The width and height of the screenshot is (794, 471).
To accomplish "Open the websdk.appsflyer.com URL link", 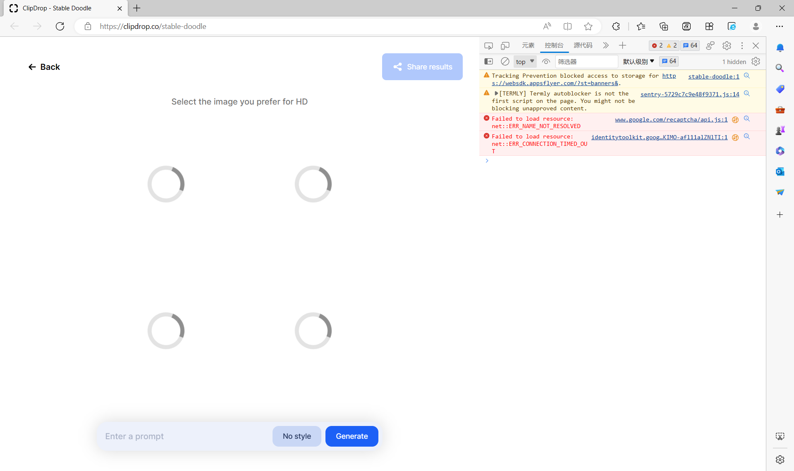I will tap(555, 83).
